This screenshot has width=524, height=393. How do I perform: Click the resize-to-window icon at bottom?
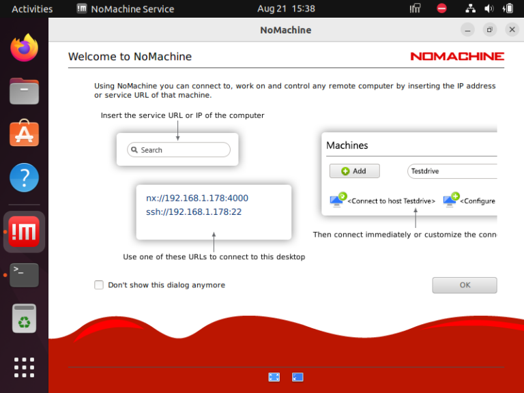click(297, 377)
